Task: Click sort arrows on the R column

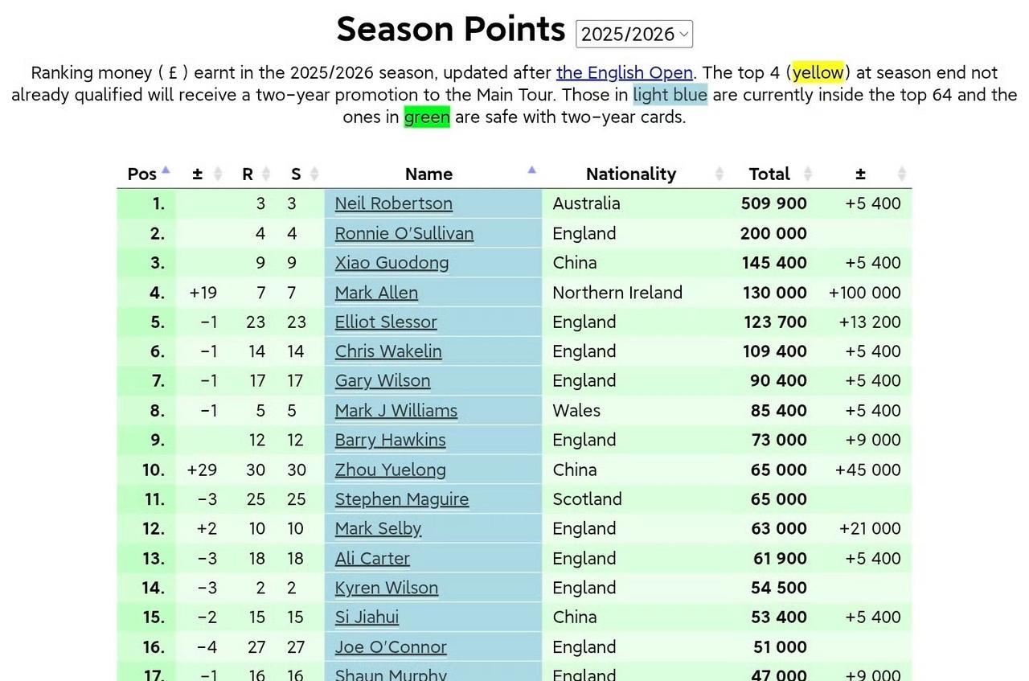Action: pos(266,174)
